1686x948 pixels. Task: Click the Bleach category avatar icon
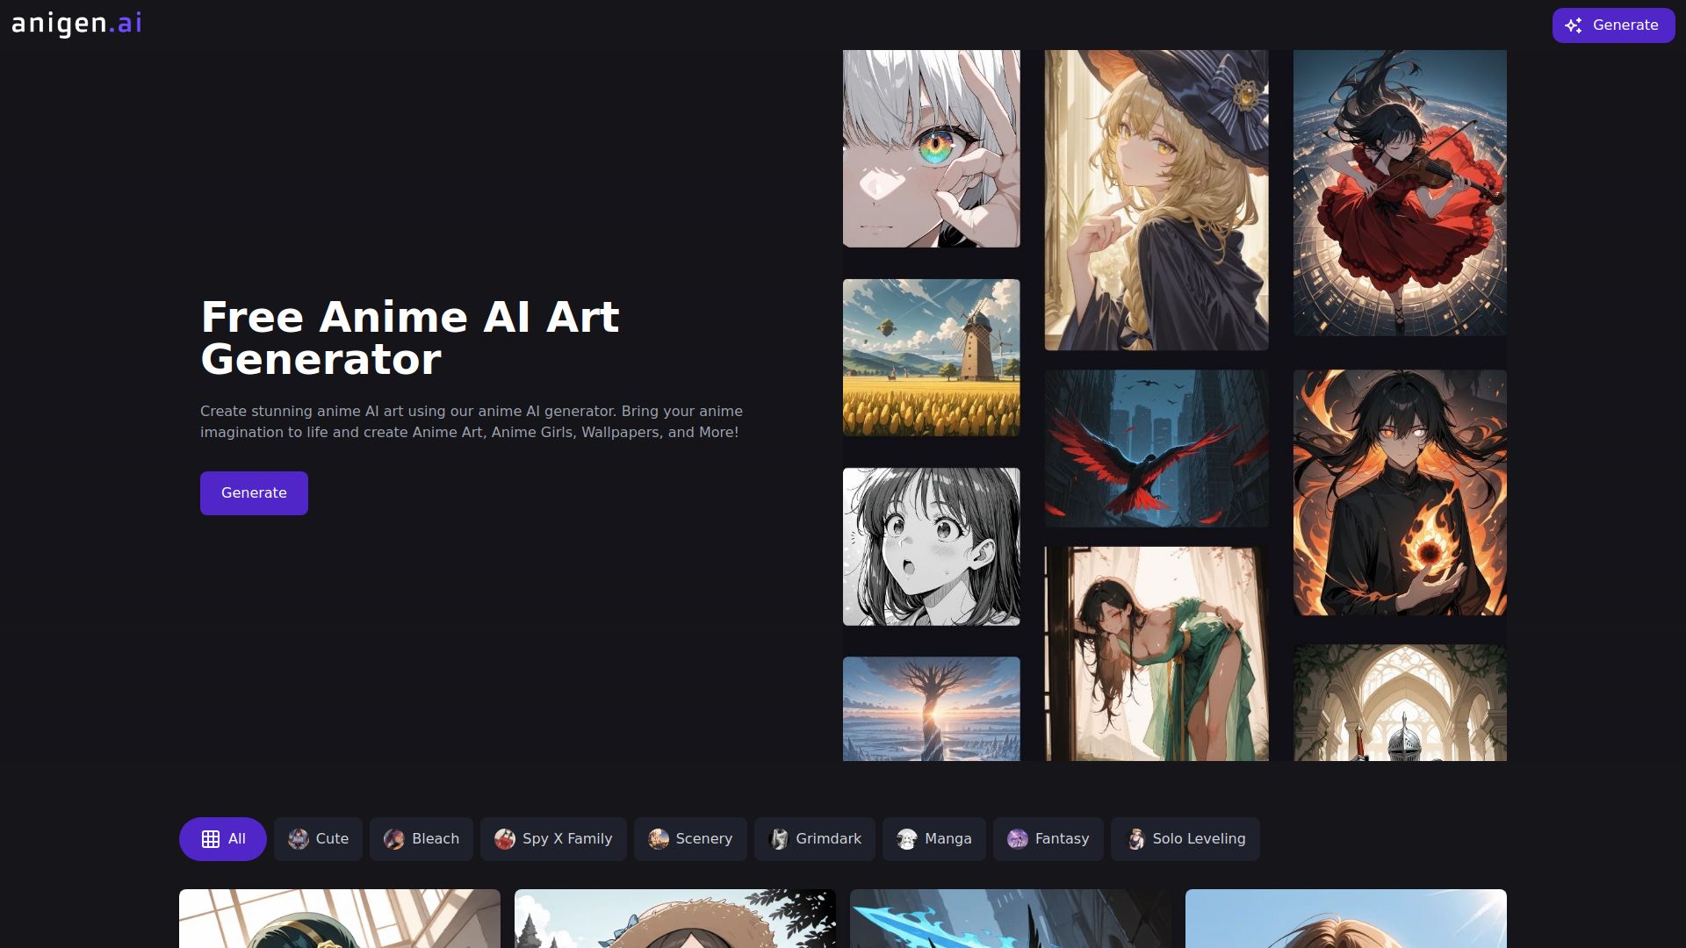click(x=396, y=838)
